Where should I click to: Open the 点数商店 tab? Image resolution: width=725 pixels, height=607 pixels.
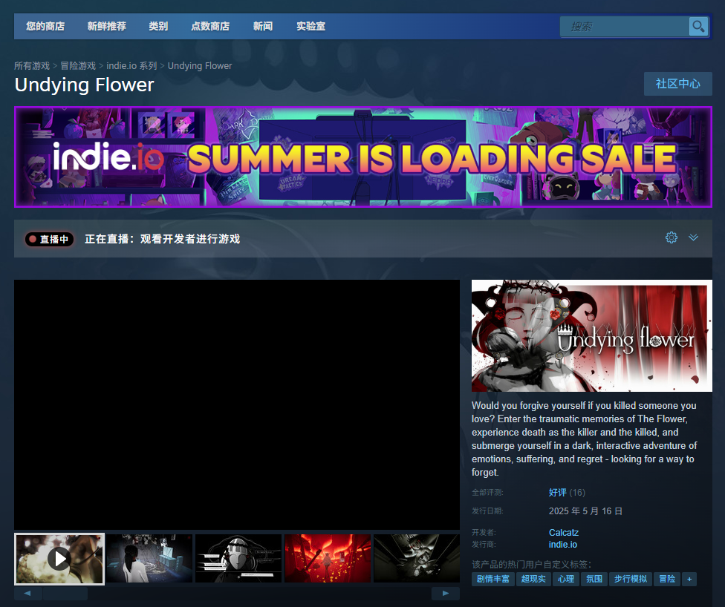pos(210,26)
